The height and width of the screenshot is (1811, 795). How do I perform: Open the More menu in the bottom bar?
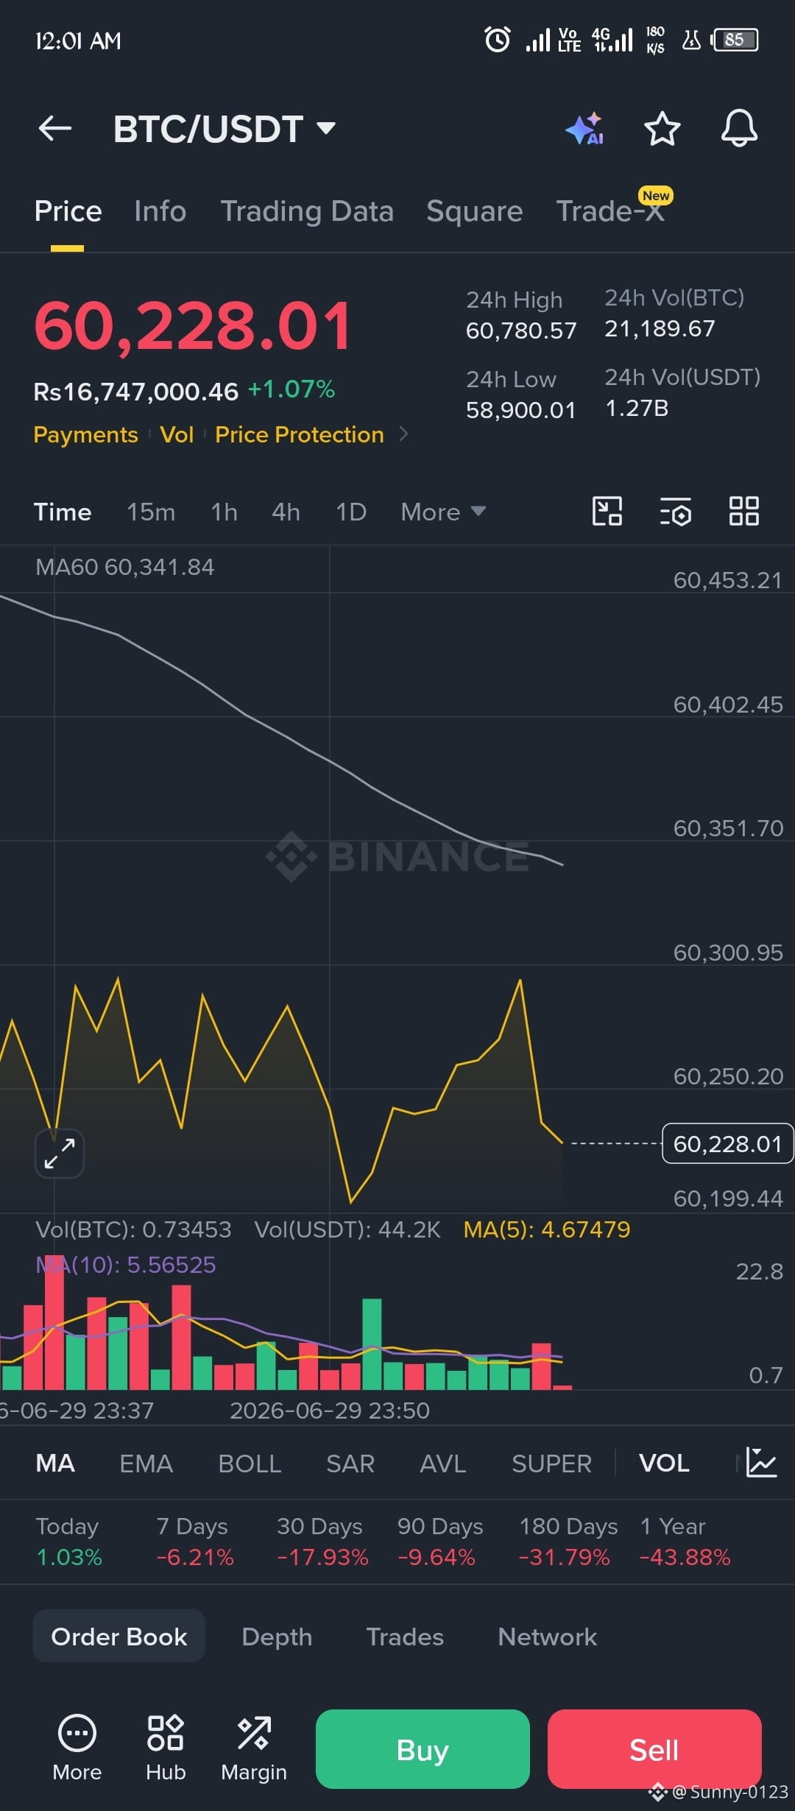(x=77, y=1748)
